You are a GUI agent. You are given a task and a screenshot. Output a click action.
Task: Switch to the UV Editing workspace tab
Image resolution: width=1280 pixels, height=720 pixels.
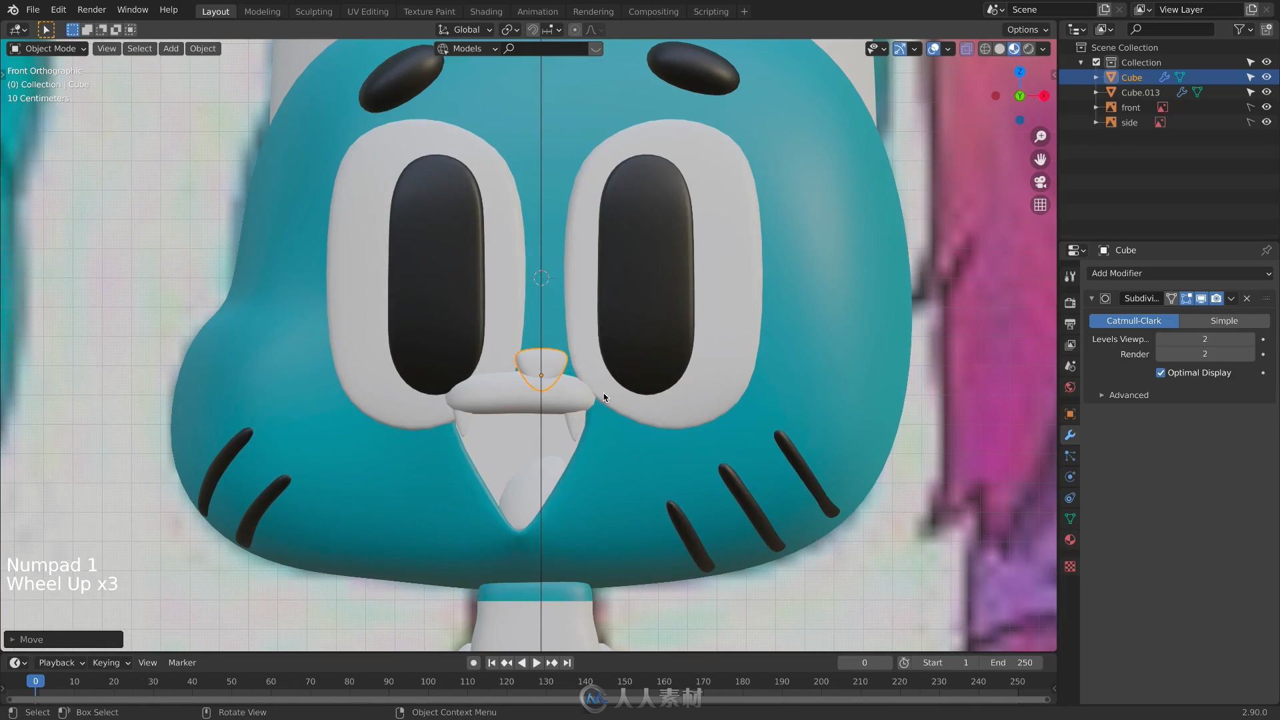tap(367, 11)
